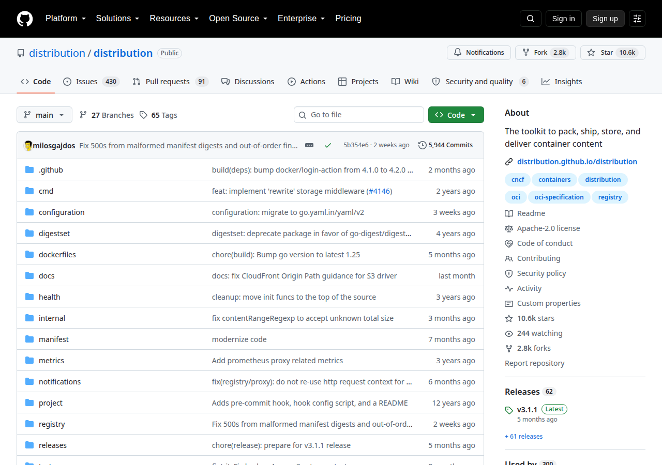
Task: Click the Apache-2.0 license scale icon
Action: click(x=509, y=228)
